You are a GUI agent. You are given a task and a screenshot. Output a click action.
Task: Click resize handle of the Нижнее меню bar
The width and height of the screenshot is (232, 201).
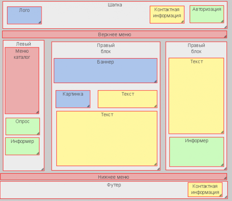click(x=225, y=178)
